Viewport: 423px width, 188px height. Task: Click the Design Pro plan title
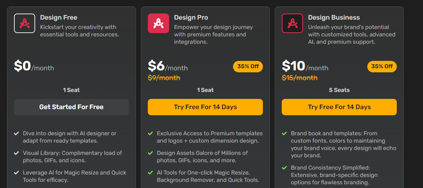coord(191,18)
